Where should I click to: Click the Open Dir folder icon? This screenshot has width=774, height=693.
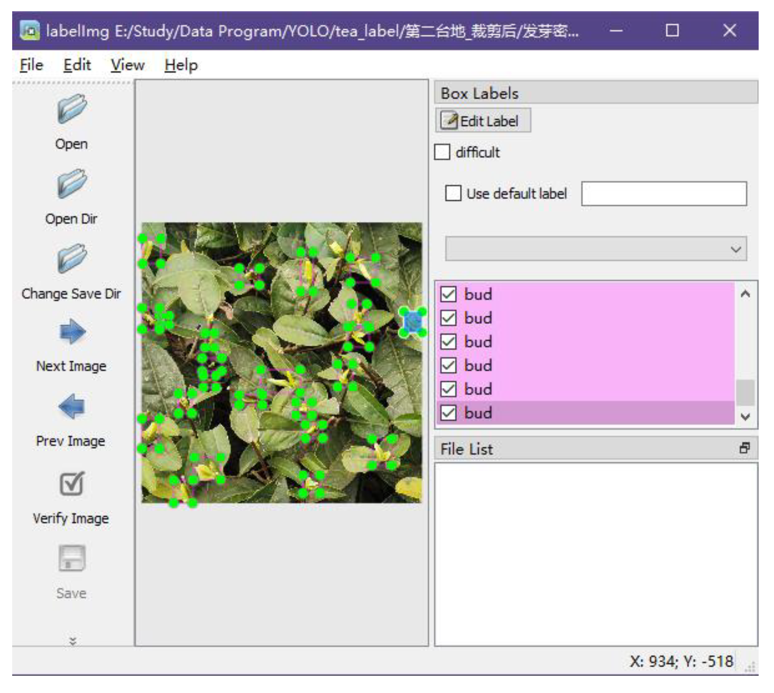(71, 184)
